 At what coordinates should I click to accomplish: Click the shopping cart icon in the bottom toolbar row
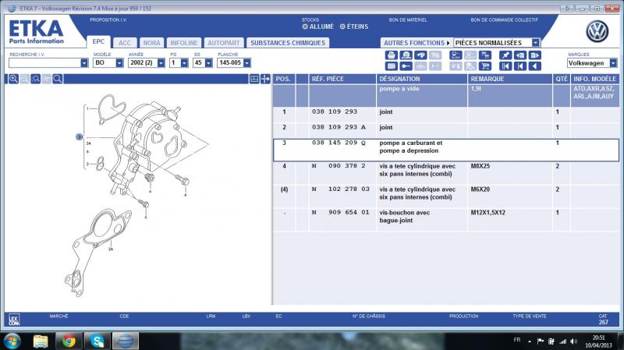point(485,66)
